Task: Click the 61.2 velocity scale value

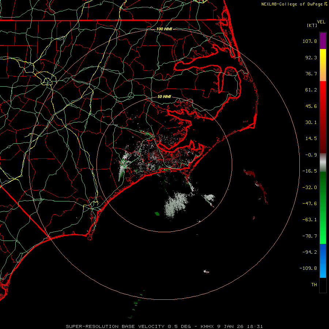Action: tap(311, 90)
